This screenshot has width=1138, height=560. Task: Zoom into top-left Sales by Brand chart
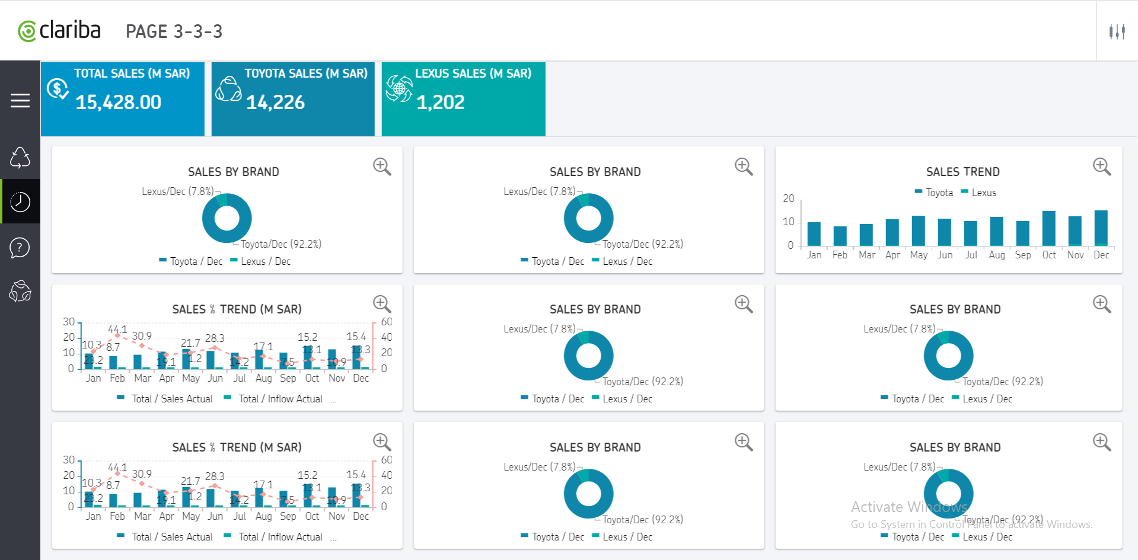(x=382, y=167)
